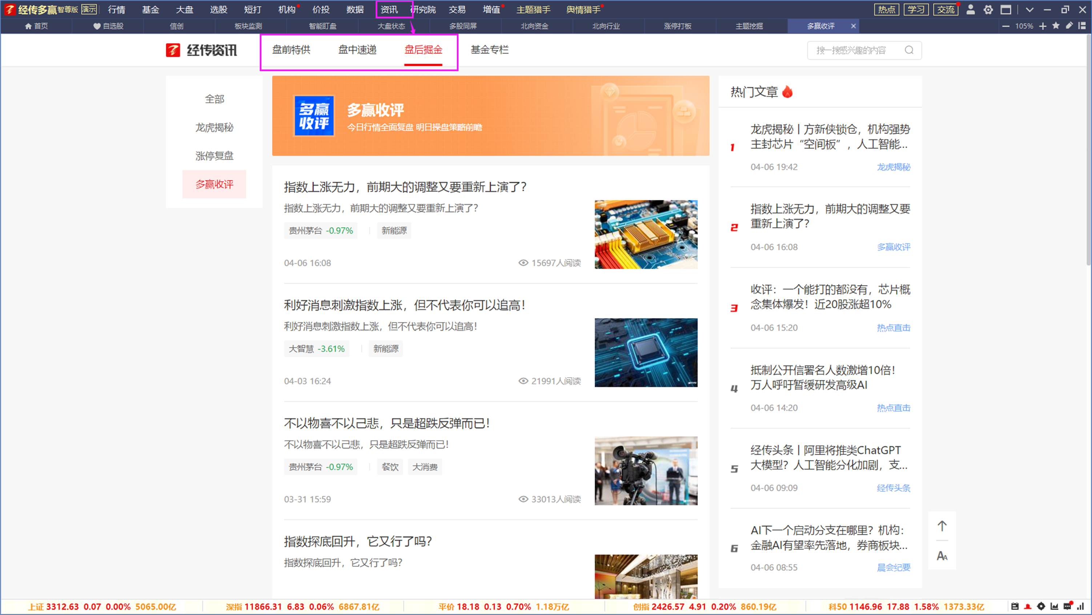
Task: Click the pencil edit icon in the tab bar
Action: click(1069, 25)
